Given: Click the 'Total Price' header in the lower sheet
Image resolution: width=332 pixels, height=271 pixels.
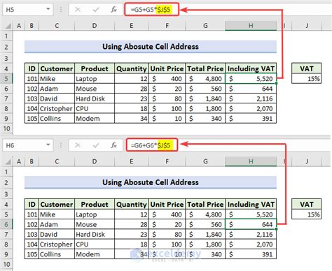Looking at the screenshot, I should coord(205,204).
